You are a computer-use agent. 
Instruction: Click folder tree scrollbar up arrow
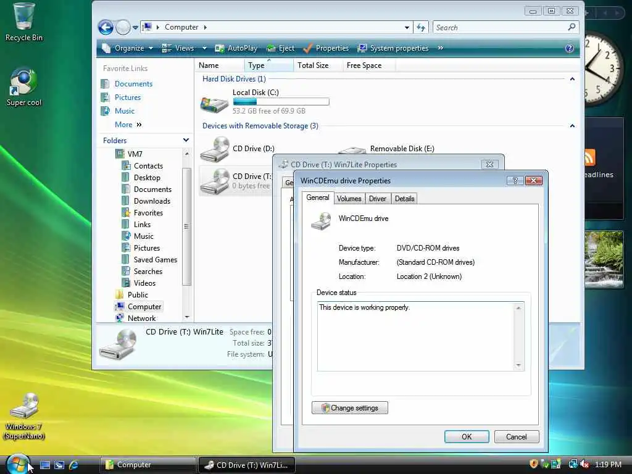(x=186, y=154)
